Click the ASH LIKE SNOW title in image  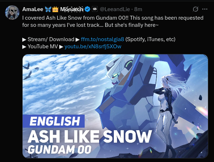90,136
